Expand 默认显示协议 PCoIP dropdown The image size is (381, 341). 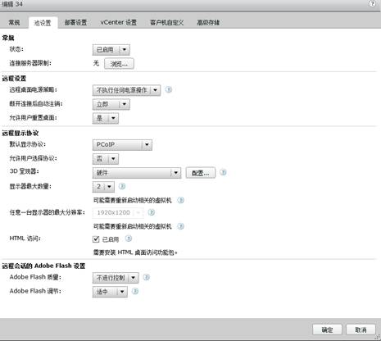122,145
